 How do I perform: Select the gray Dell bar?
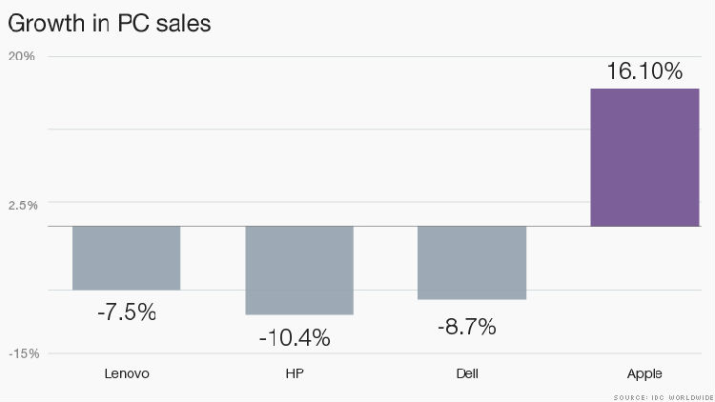coord(472,262)
